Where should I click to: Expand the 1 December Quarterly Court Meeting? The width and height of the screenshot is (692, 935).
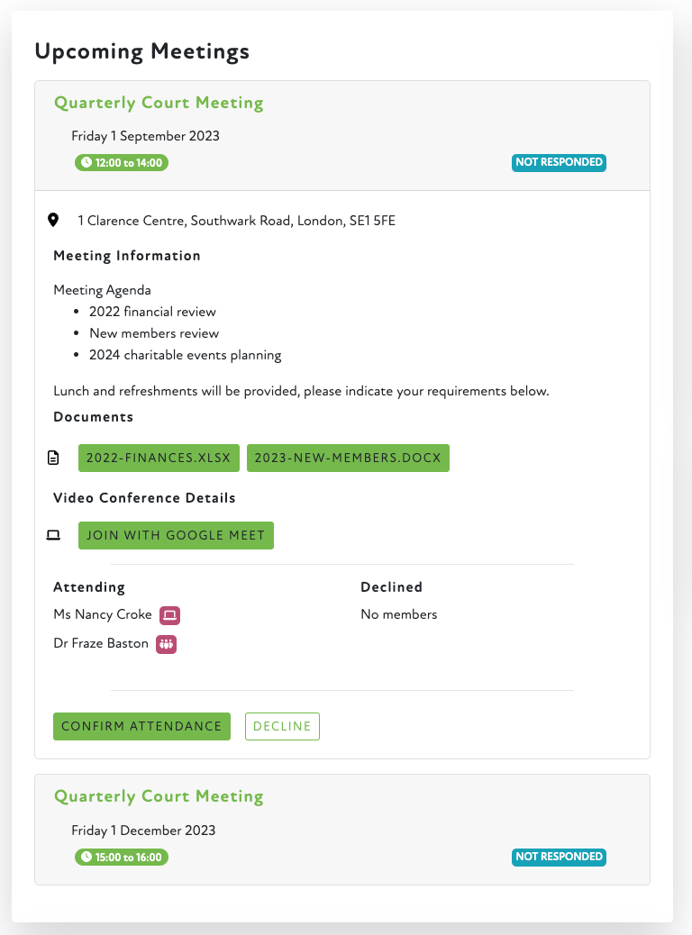pos(159,797)
